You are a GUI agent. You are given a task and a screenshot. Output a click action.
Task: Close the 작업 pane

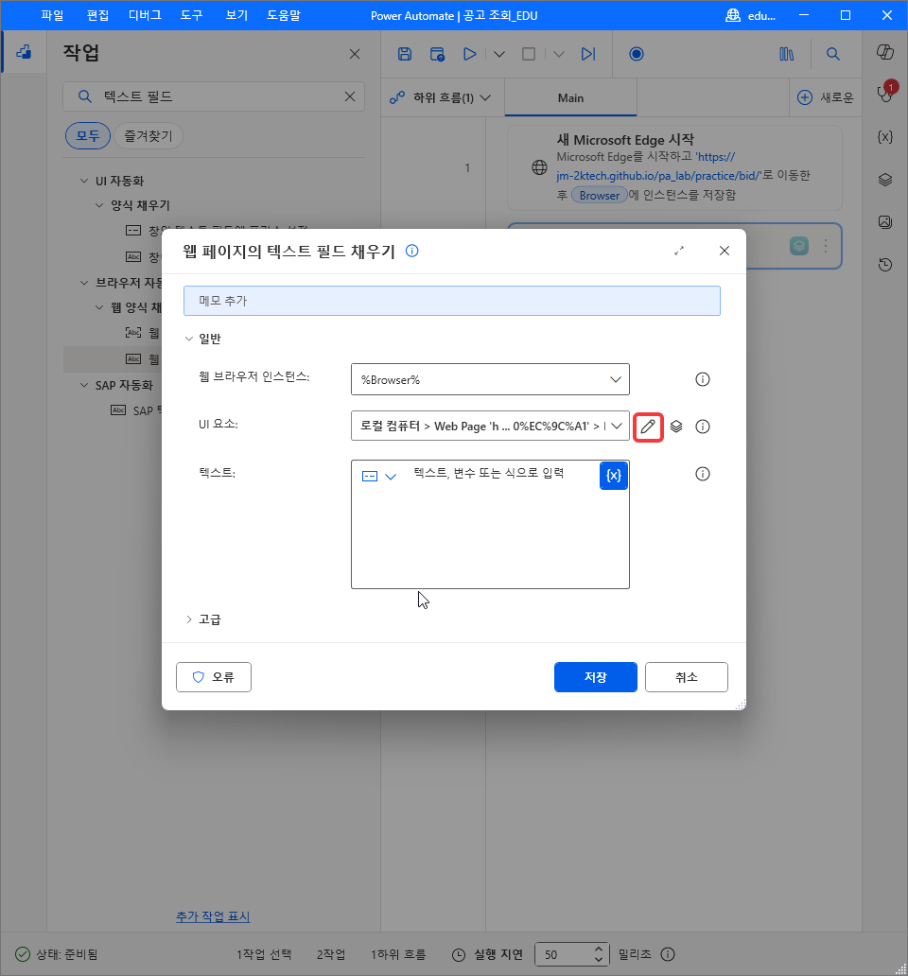[x=355, y=54]
